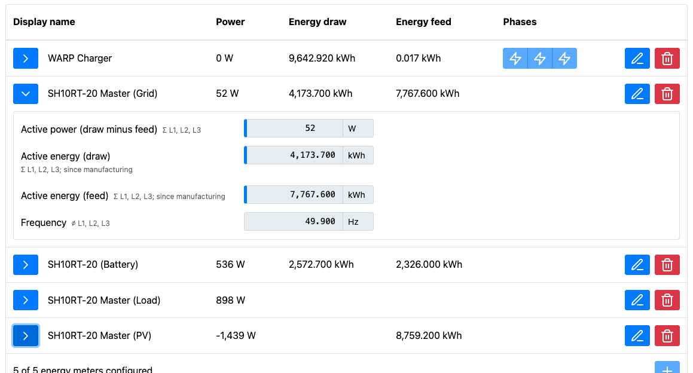The width and height of the screenshot is (693, 373).
Task: Click first phase lightning icon of WARP Charger
Action: pos(515,59)
